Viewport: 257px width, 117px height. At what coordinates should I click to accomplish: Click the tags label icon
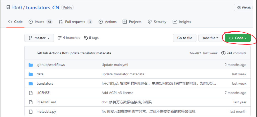point(86,38)
